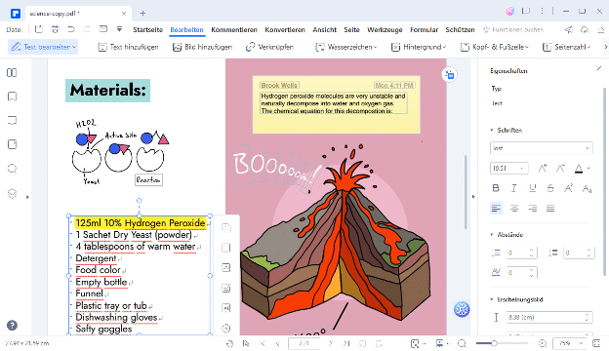
Task: Click the blue snowflake assistant button
Action: (462, 309)
